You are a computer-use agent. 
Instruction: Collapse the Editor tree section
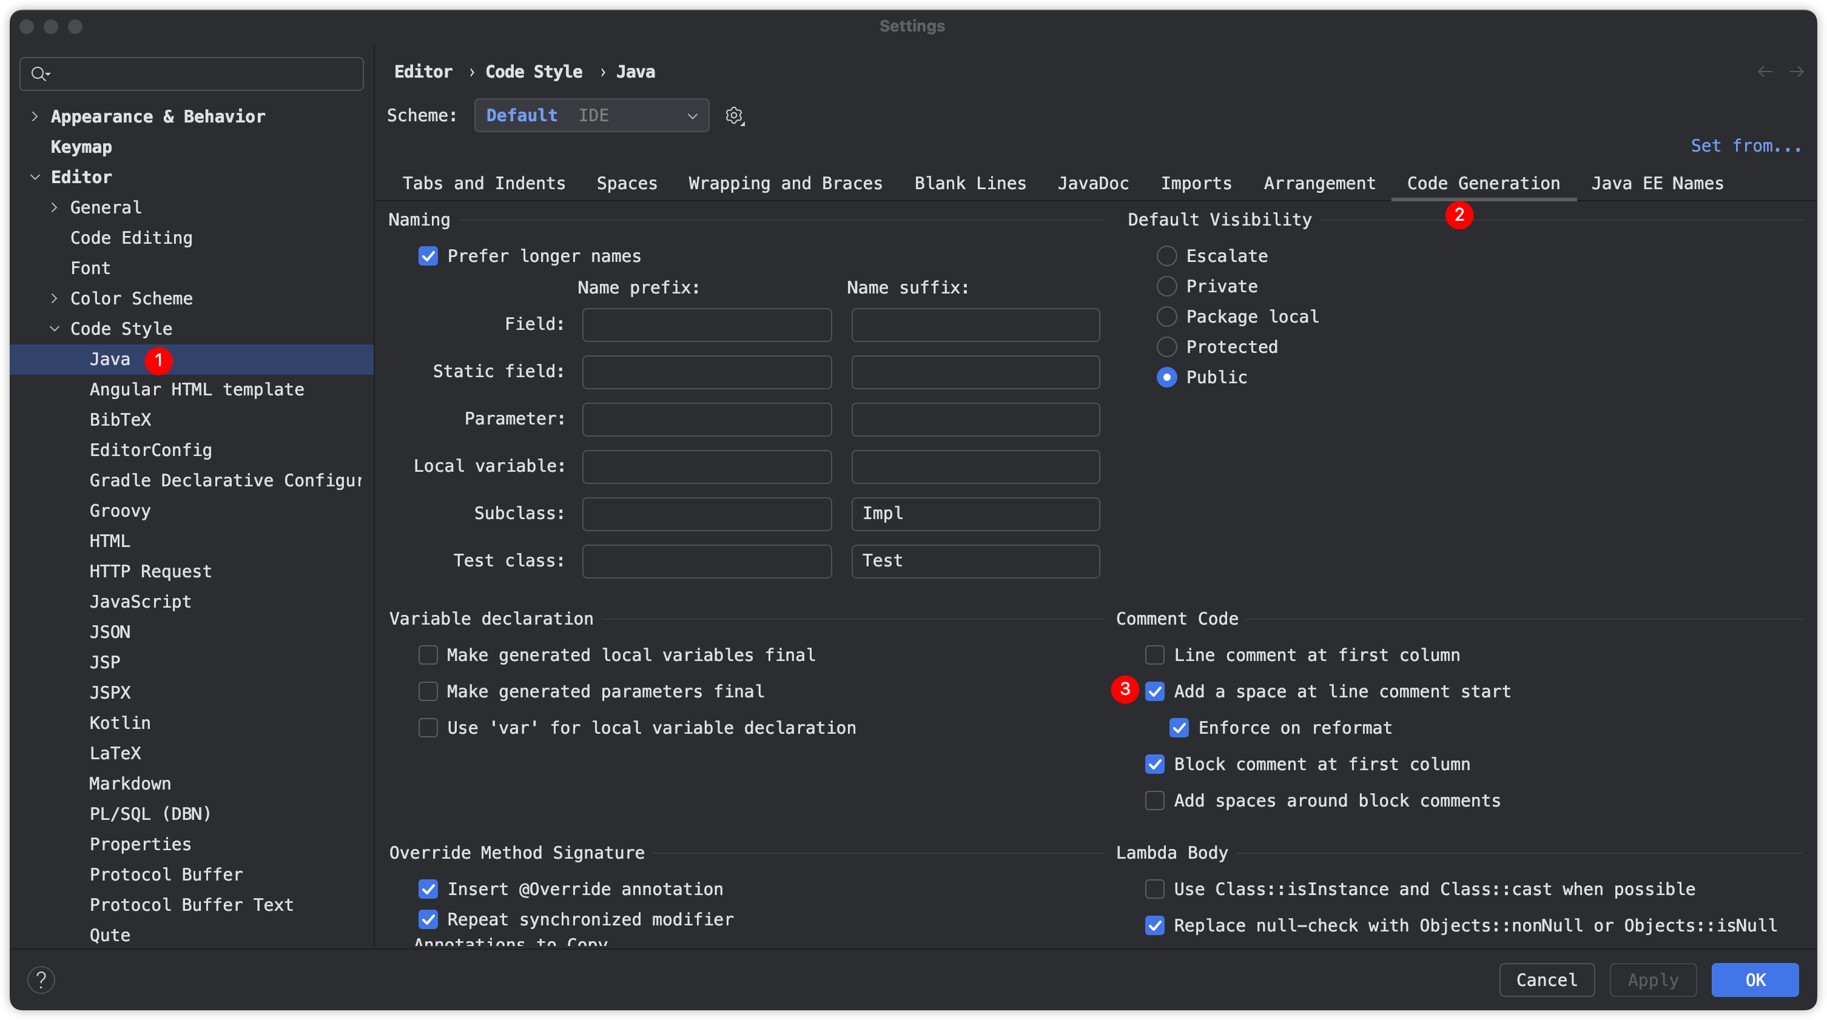pyautogui.click(x=35, y=177)
